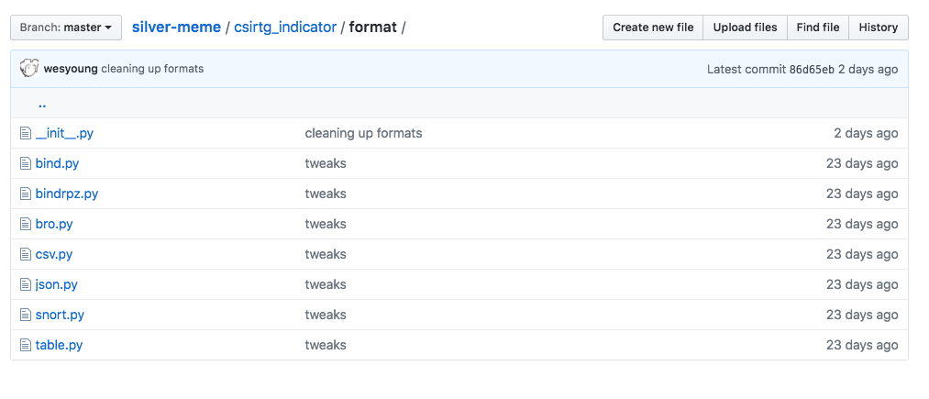Viewport: 929px width, 399px height.
Task: Click the file icon beside bindrpz.py
Action: click(x=25, y=194)
